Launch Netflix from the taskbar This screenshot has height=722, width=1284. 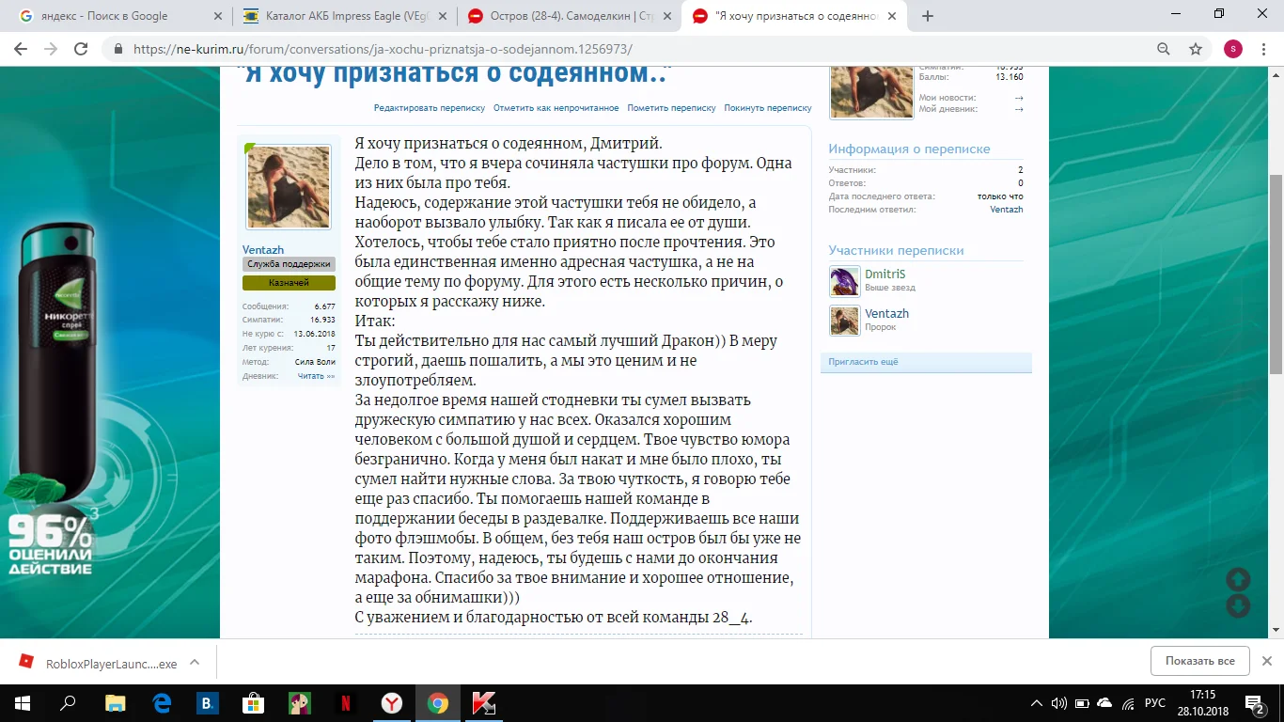(346, 702)
